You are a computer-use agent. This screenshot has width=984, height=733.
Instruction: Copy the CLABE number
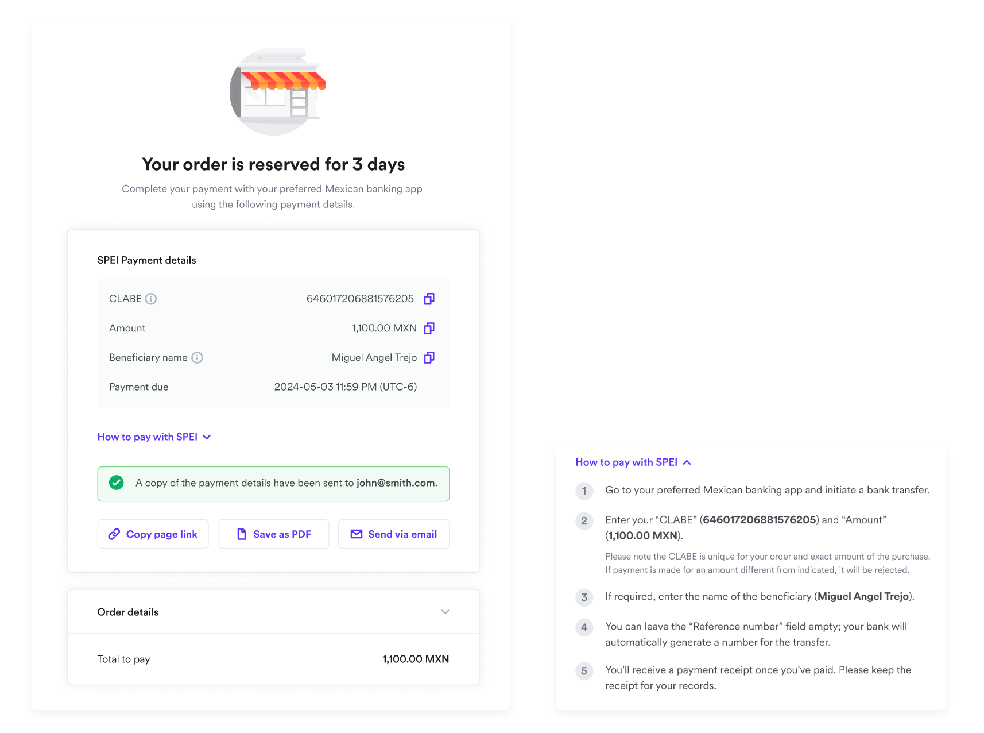point(429,299)
